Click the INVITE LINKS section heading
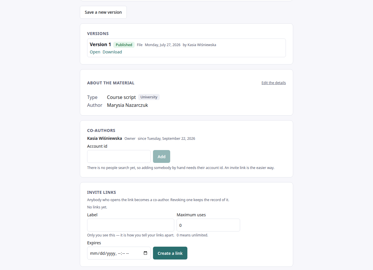 coord(101,192)
